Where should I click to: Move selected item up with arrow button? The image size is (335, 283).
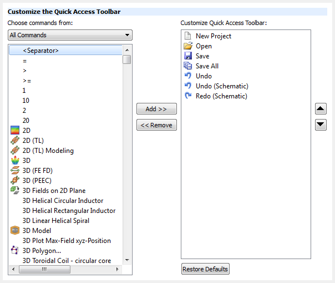321,109
